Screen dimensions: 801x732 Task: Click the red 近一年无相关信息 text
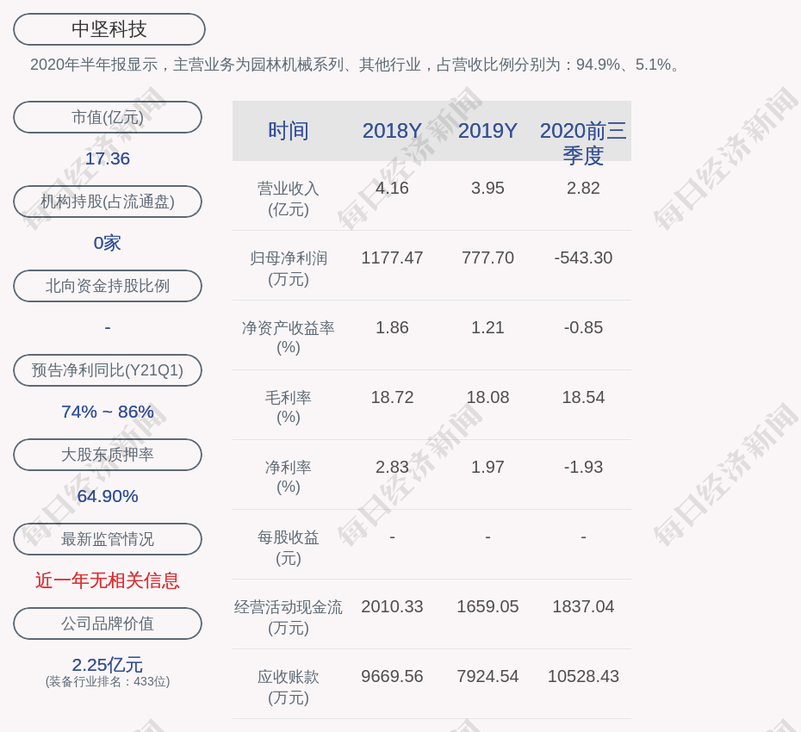pyautogui.click(x=108, y=580)
